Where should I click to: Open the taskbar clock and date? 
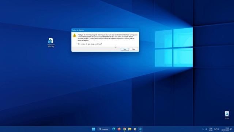point(225,129)
